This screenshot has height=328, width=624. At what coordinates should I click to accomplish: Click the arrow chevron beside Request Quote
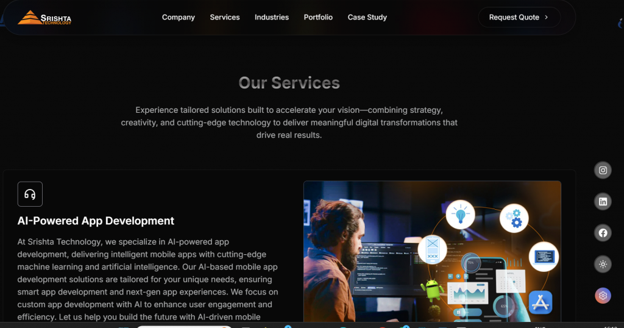(547, 17)
